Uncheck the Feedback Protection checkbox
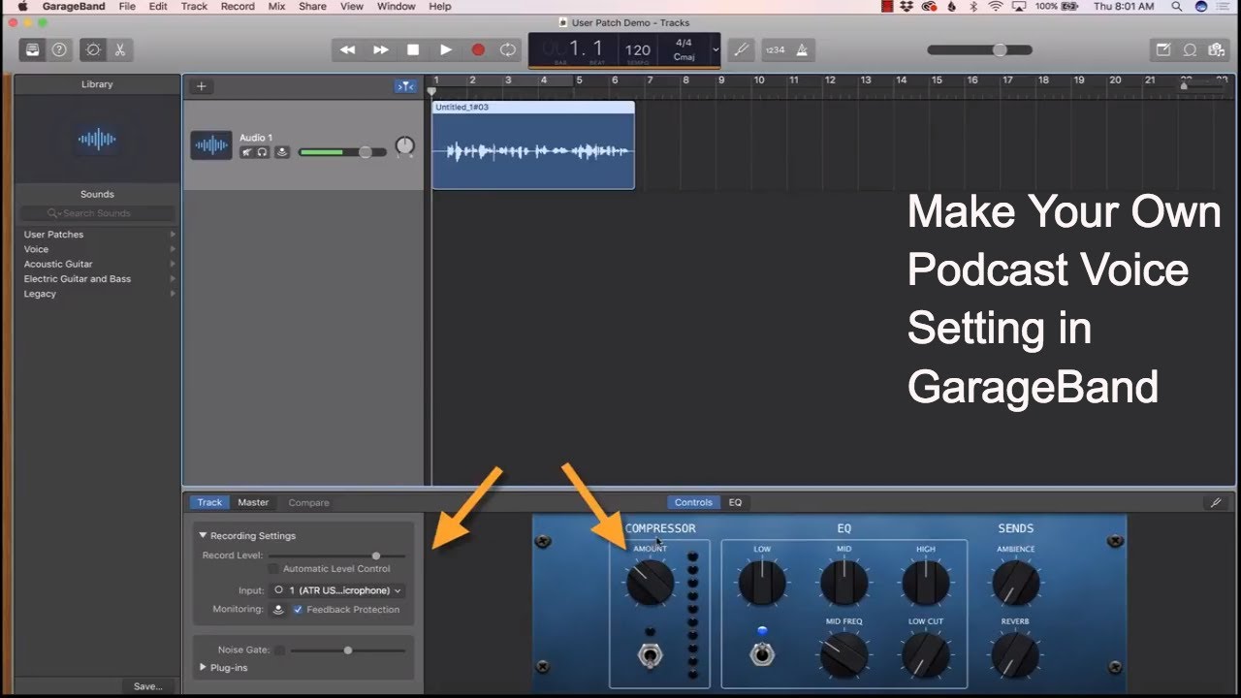This screenshot has height=698, width=1241. pos(298,610)
